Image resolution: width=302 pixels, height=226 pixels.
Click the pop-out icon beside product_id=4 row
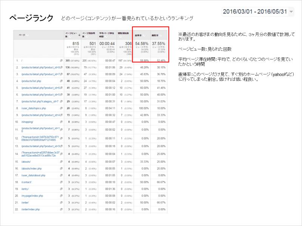pyautogui.click(x=61, y=115)
